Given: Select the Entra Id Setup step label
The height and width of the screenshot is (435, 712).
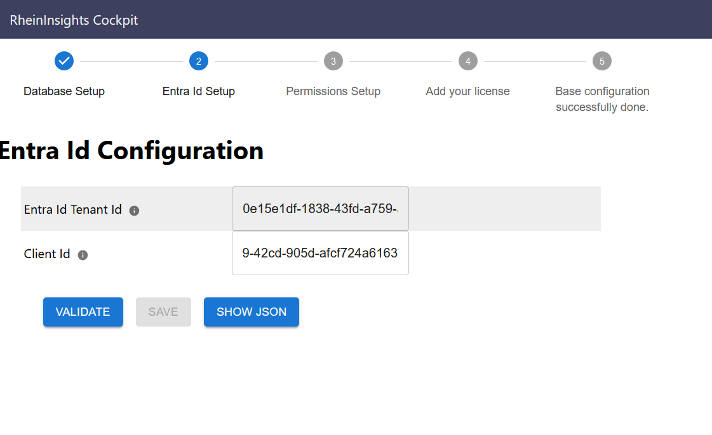Looking at the screenshot, I should point(198,91).
